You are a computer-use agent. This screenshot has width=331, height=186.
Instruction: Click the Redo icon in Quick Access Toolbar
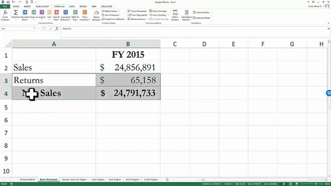[x=20, y=2]
